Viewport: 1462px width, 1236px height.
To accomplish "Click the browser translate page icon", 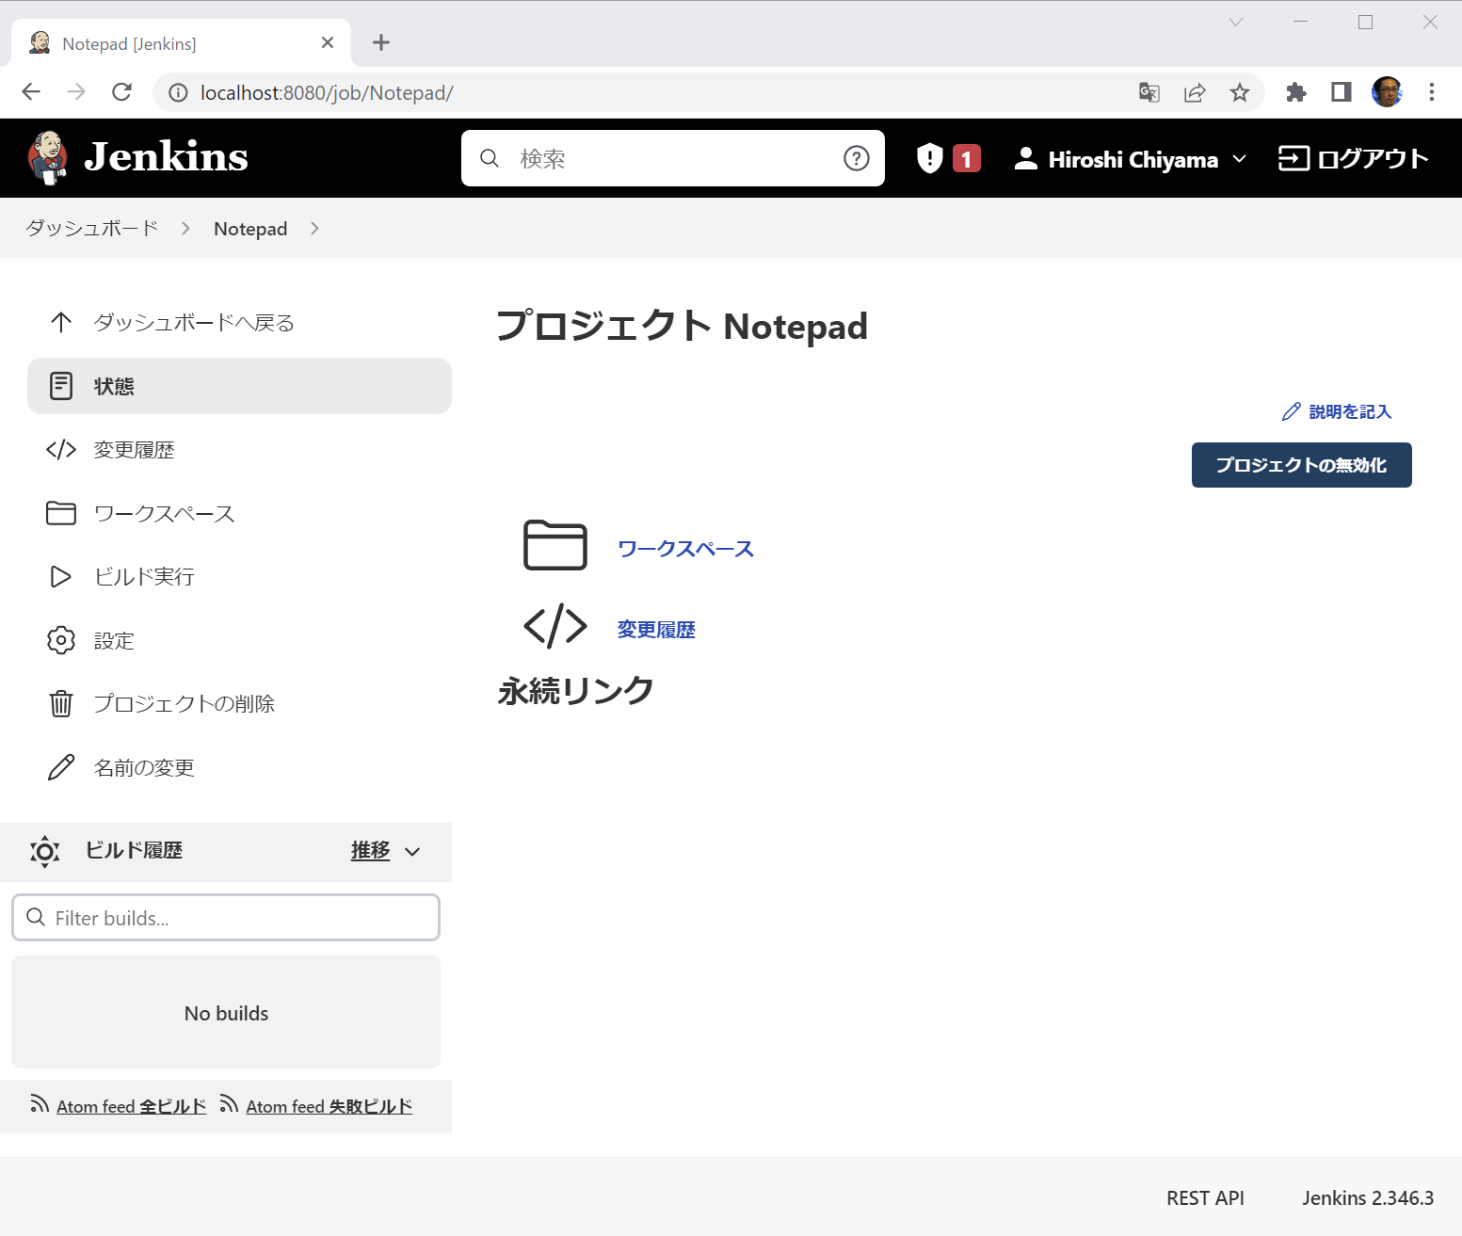I will click(1149, 92).
